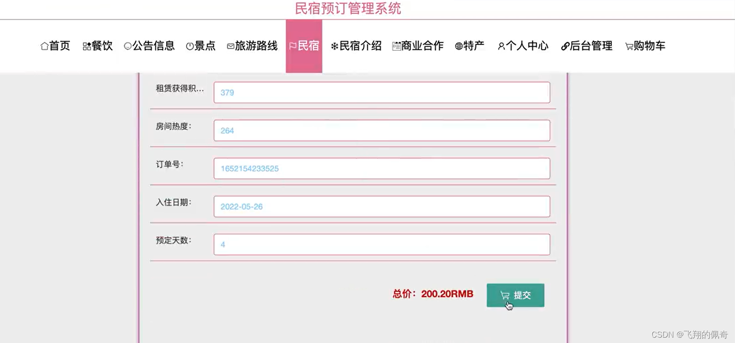This screenshot has height=343, width=735.
Task: Click the 预定天数: label
Action: 174,240
